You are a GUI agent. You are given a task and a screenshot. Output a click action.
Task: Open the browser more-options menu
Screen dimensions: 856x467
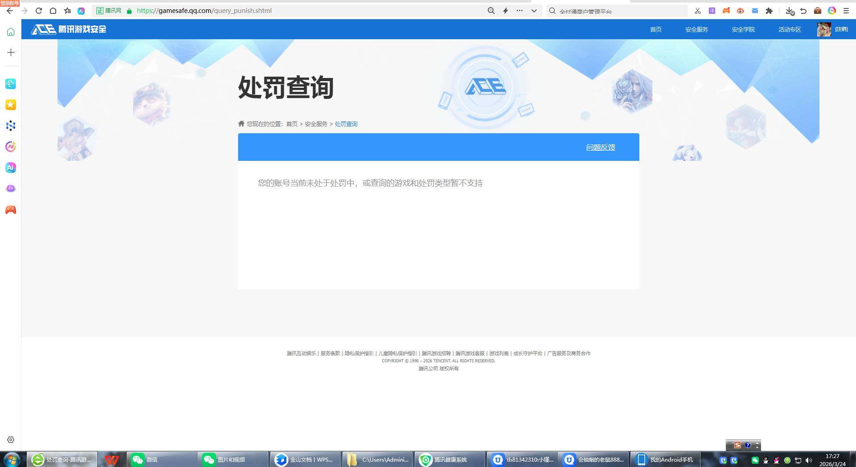[519, 11]
